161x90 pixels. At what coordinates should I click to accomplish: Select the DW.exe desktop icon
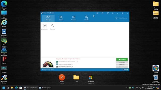[x=156, y=69]
